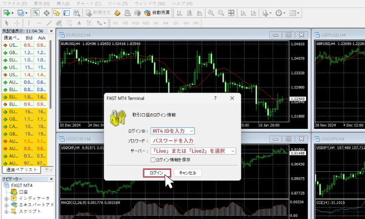
Task: Open the チャート (C) menu
Action: [x=89, y=4]
